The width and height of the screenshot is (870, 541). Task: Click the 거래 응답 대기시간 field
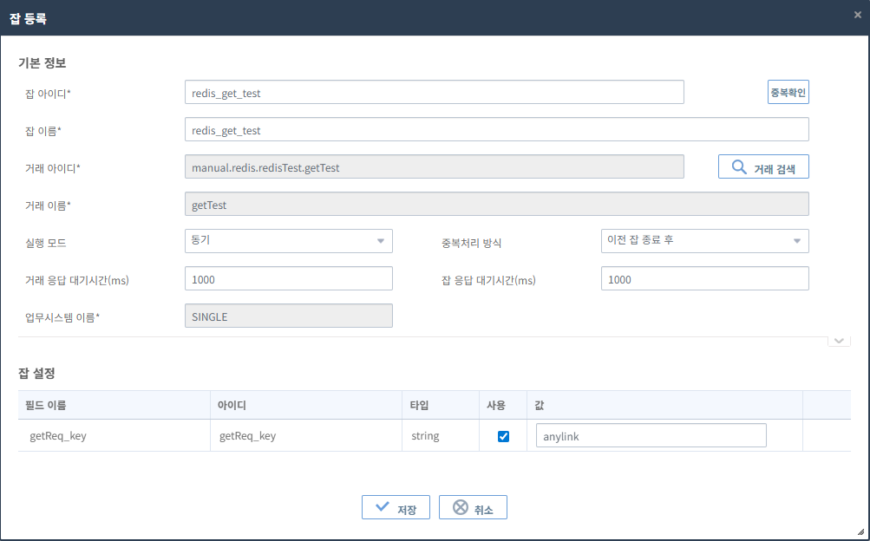coord(289,279)
